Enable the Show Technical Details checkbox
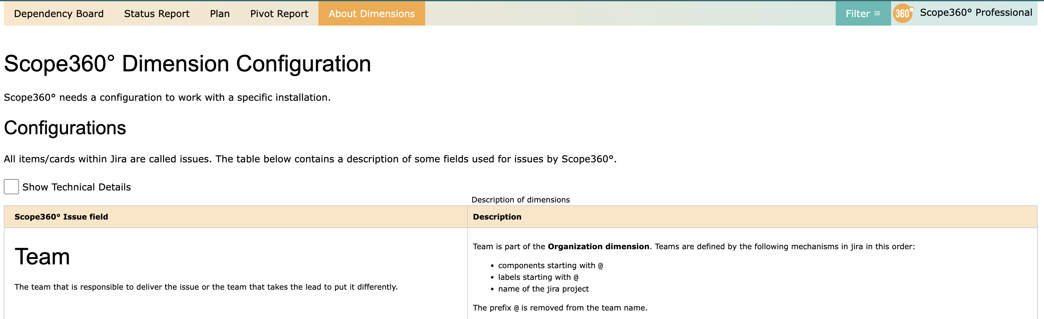Viewport: 1044px width, 319px height. [11, 187]
